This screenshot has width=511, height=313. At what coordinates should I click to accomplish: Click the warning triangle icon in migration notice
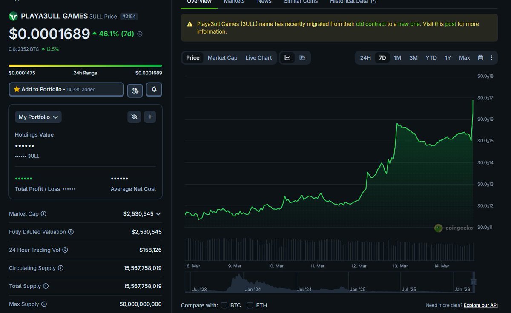pos(190,24)
